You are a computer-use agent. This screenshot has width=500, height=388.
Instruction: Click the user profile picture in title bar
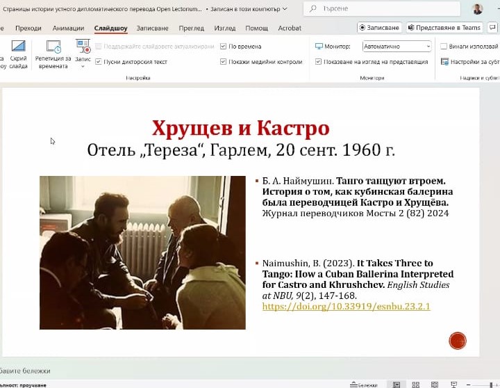[x=477, y=9]
